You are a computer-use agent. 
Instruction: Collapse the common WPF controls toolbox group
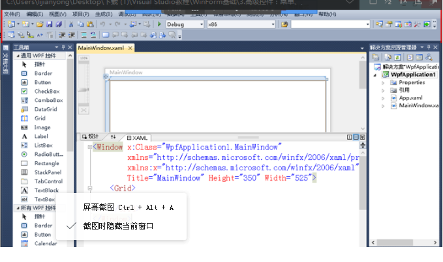click(18, 56)
